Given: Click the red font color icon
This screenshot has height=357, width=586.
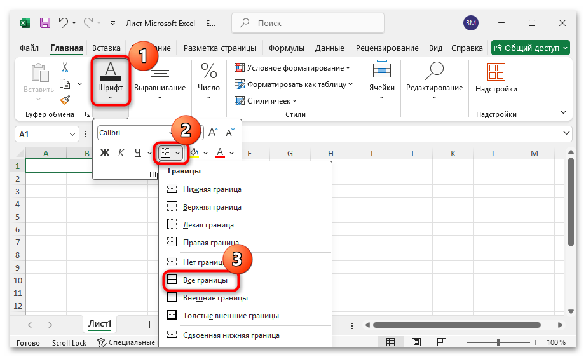Looking at the screenshot, I should (x=220, y=152).
